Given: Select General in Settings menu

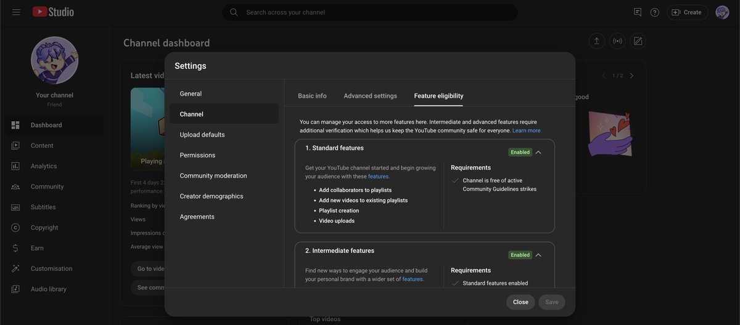Looking at the screenshot, I should pyautogui.click(x=224, y=94).
